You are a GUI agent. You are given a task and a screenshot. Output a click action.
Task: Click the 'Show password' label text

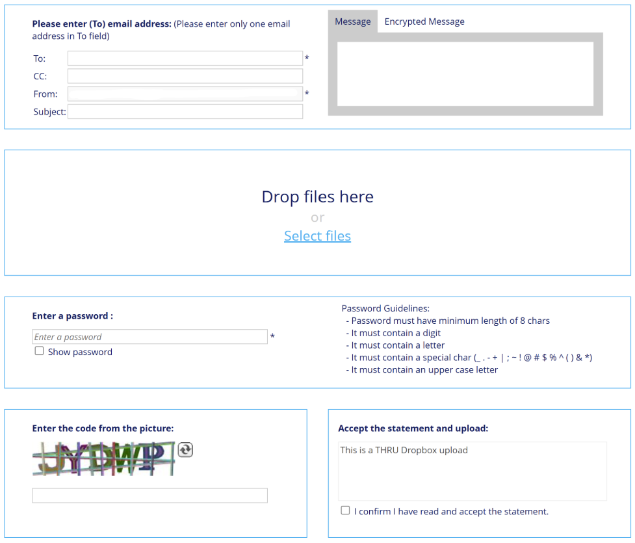pyautogui.click(x=80, y=352)
